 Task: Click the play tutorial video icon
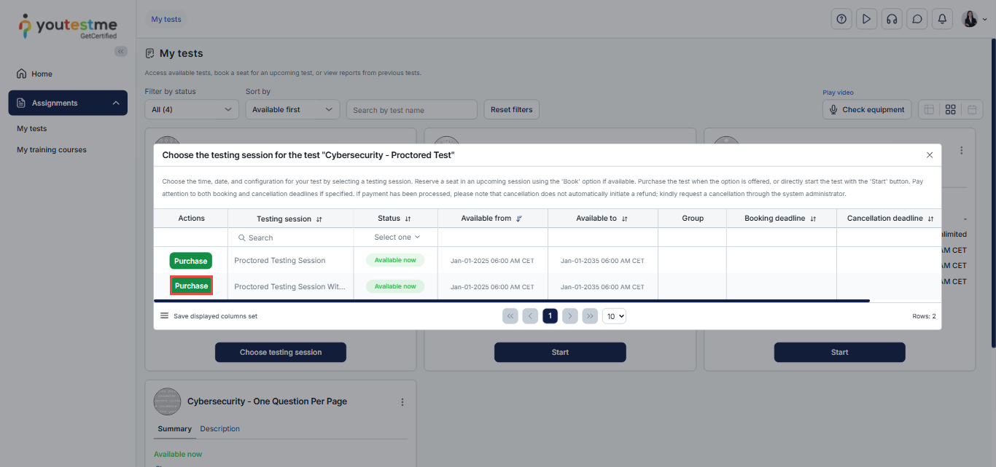tap(866, 20)
